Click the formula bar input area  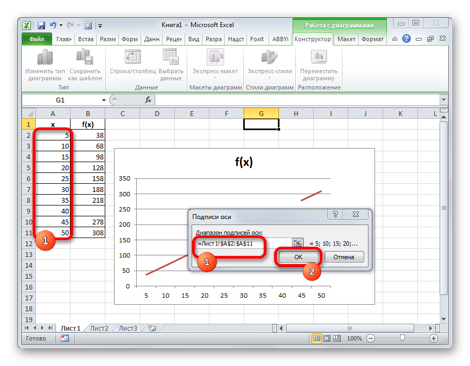[297, 100]
